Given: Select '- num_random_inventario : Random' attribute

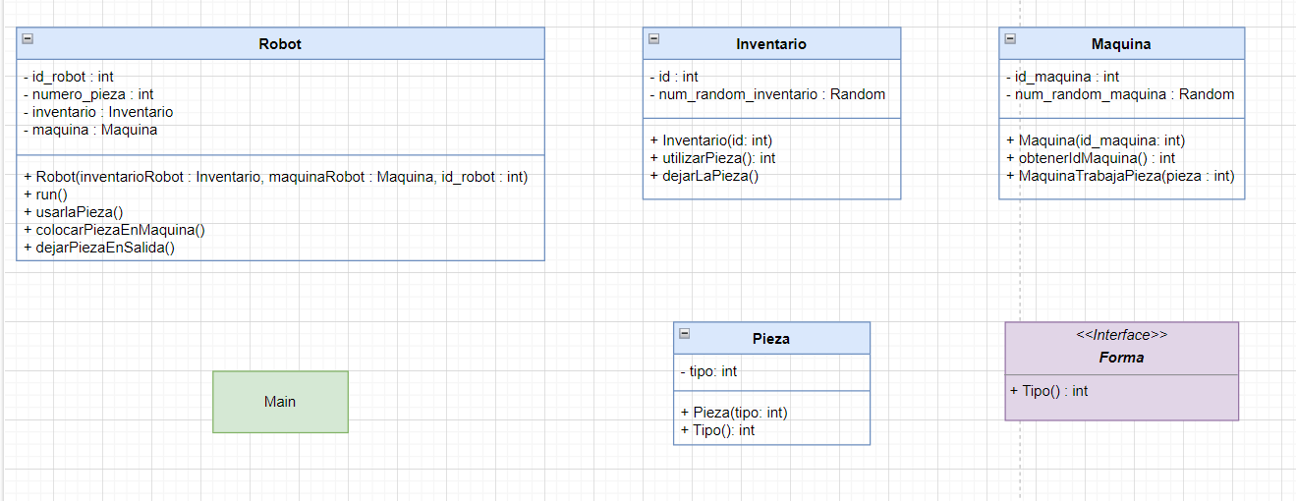Looking at the screenshot, I should pos(767,94).
